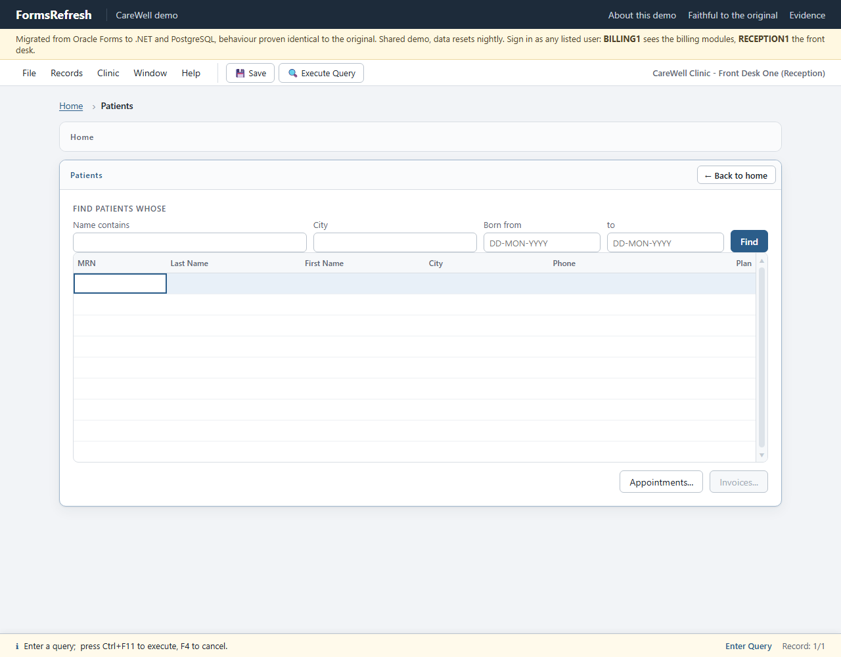Click the Find button
The image size is (841, 657).
[x=749, y=242]
